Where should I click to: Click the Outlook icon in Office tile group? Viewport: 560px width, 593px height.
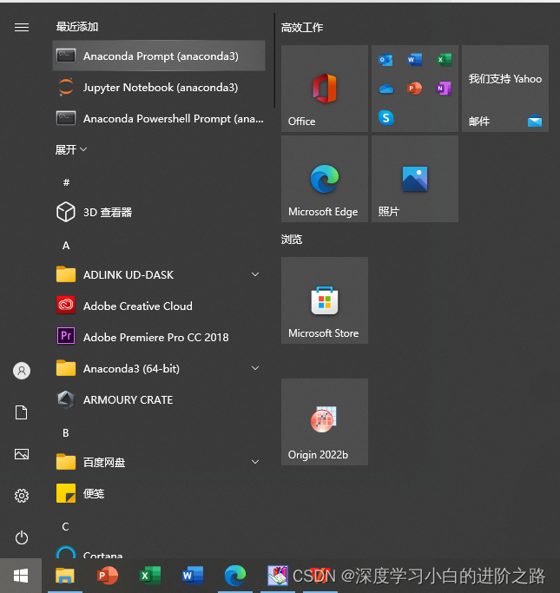(385, 59)
